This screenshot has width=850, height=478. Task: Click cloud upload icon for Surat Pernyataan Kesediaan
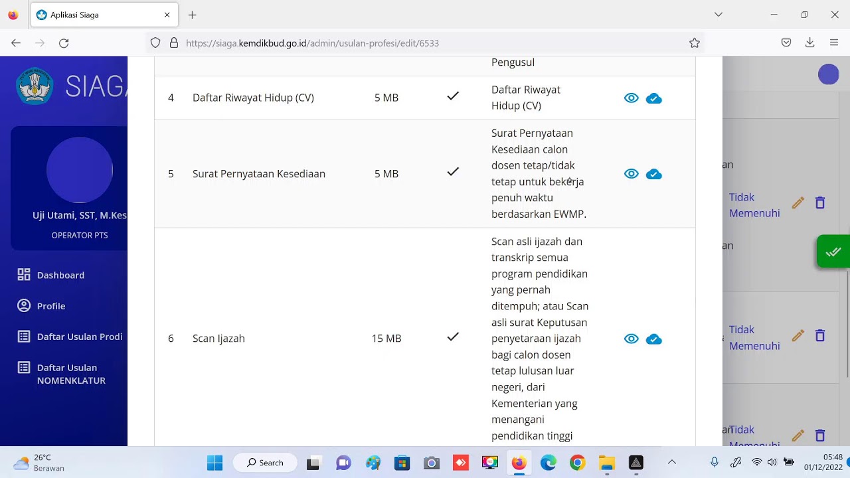[x=654, y=175]
